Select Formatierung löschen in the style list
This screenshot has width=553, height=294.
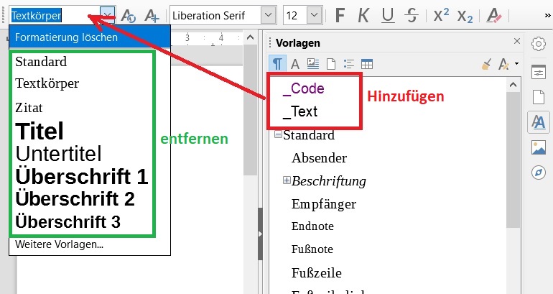90,37
